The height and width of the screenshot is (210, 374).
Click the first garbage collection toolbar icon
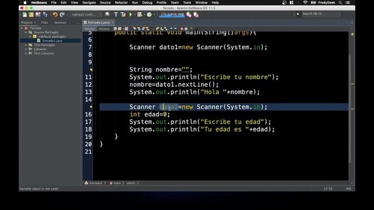(x=189, y=15)
